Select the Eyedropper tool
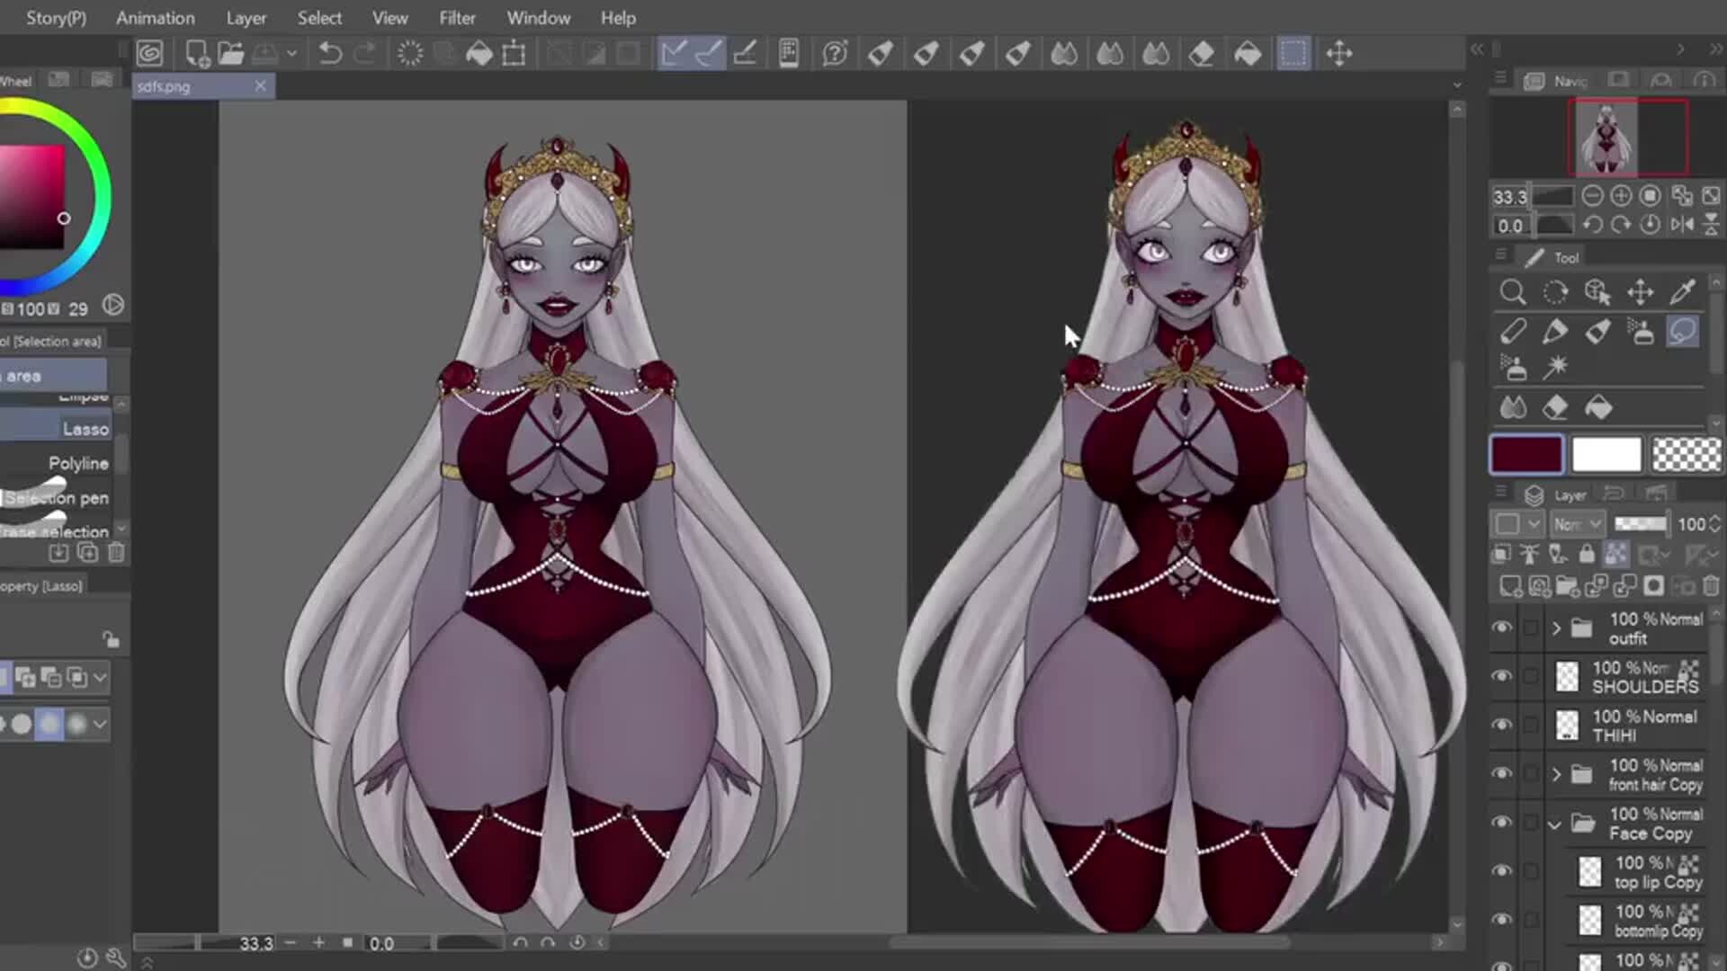This screenshot has width=1727, height=971. 1684,292
